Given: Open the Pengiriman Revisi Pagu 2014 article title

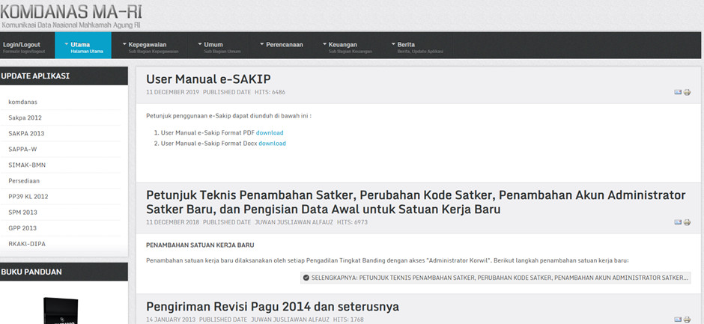Looking at the screenshot, I should pos(273,306).
